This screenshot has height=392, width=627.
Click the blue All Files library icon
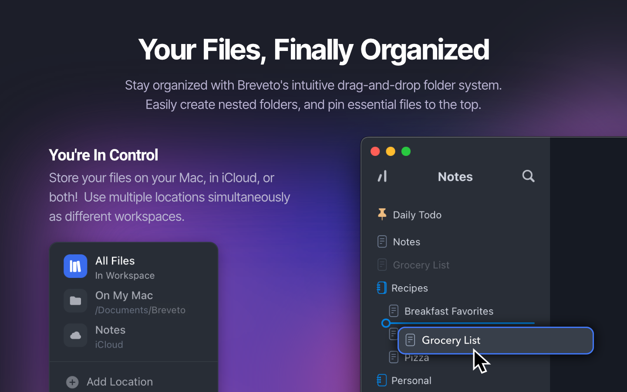pyautogui.click(x=75, y=266)
